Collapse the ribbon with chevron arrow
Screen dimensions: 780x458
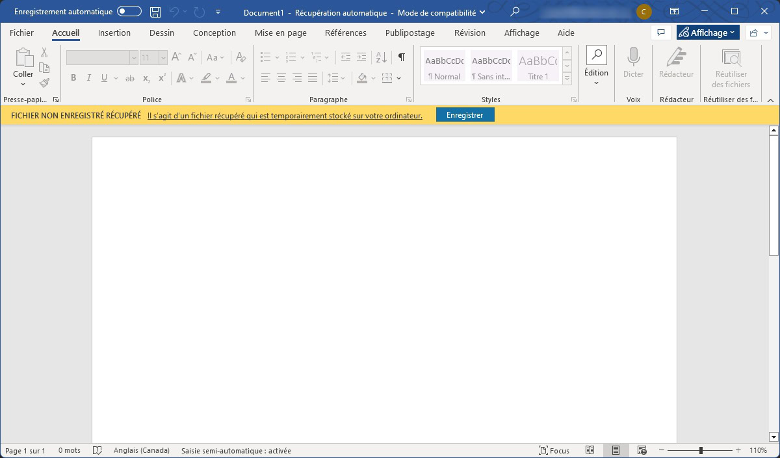point(770,100)
